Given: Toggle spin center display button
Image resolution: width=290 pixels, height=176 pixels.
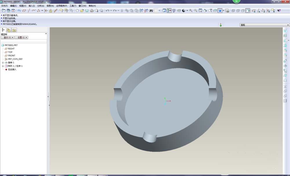Looking at the screenshot, I should coord(169,10).
